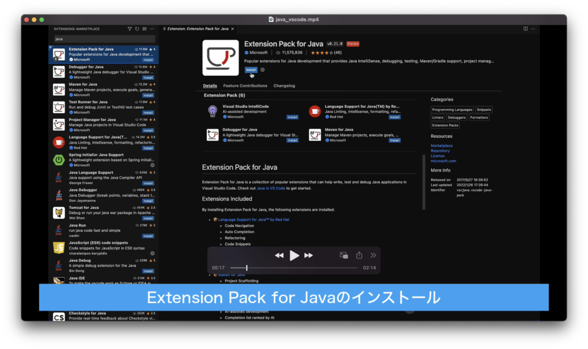Open the More Actions menu in Extensions panel
The image size is (588, 349).
[x=151, y=29]
